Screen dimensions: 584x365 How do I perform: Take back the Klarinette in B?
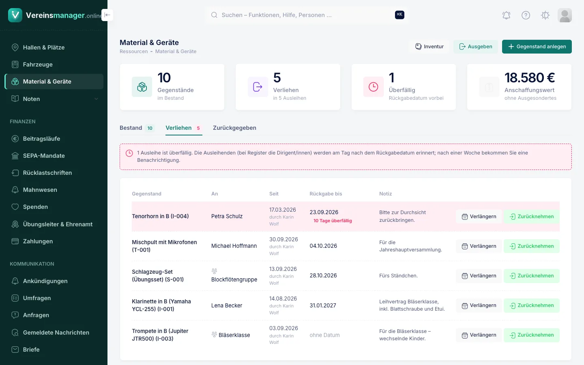(x=532, y=305)
